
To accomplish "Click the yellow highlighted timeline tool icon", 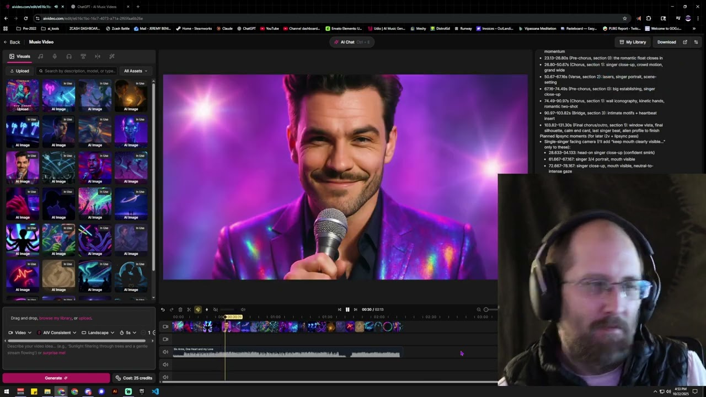I will (x=198, y=309).
